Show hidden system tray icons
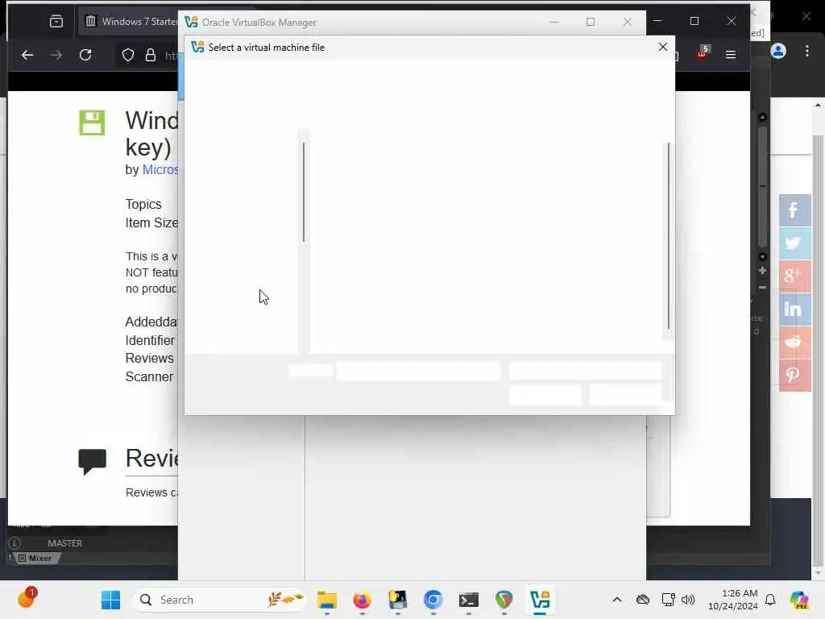 tap(617, 600)
